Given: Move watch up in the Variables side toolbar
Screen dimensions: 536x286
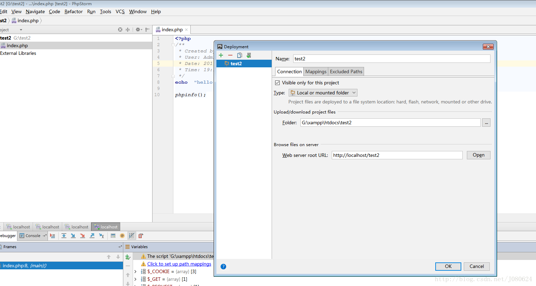Looking at the screenshot, I should point(128,275).
